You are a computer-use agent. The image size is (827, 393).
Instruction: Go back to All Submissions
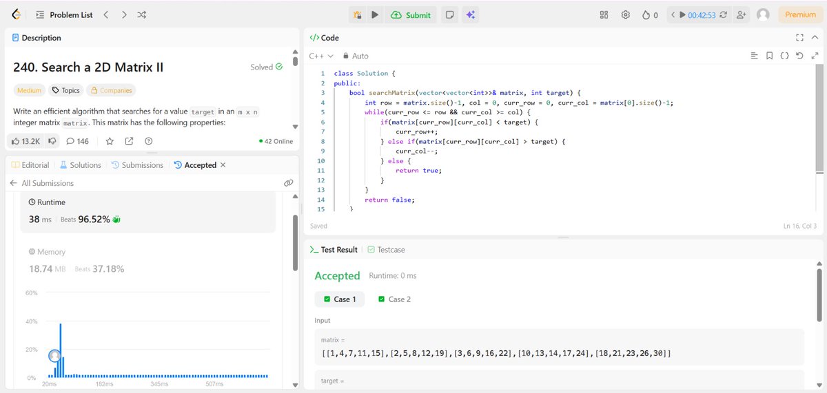coord(41,183)
